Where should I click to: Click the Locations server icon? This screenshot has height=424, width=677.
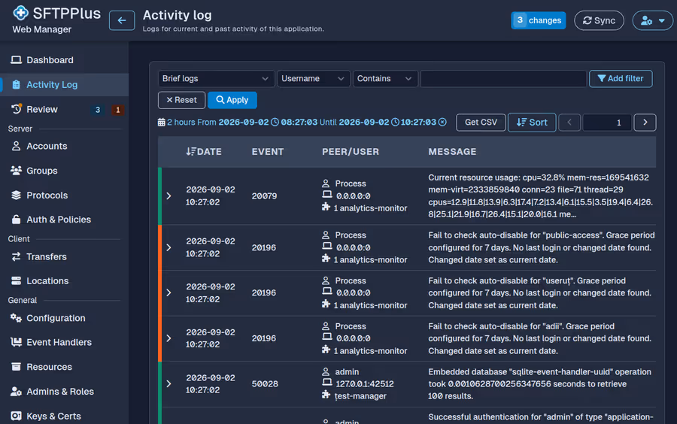16,281
